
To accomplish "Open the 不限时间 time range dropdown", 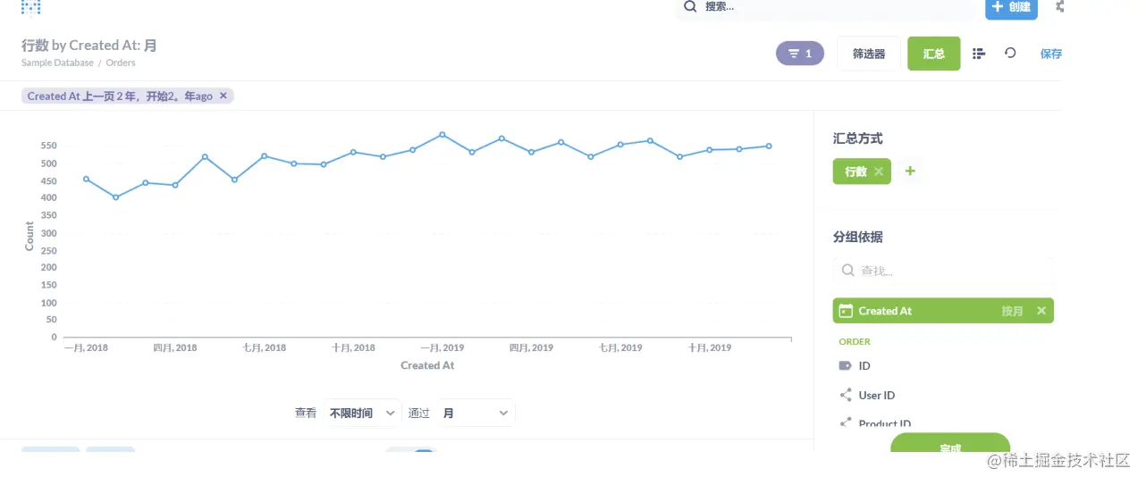I will coord(362,413).
